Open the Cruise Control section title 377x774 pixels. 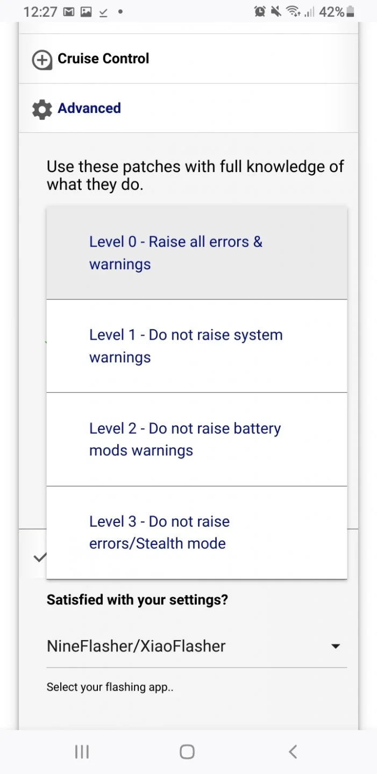click(103, 59)
